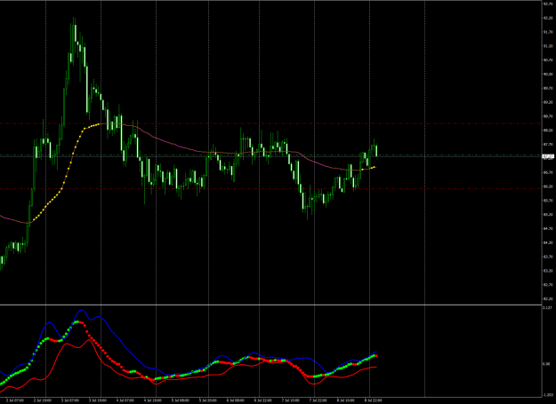Viewport: 556px width, 404px height.
Task: Click the '7 Jul 10:00' time axis label
Action: (290, 400)
